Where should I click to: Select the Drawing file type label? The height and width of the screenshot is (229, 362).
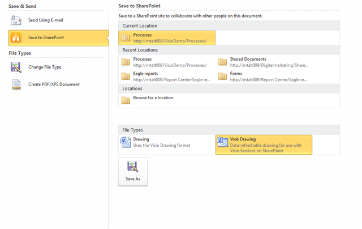click(141, 139)
